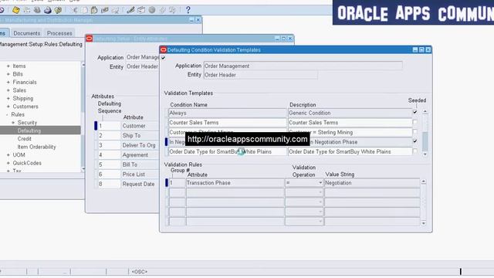This screenshot has height=278, width=494.
Task: Click down arrow of Validation Templates scrollbar
Action: click(x=425, y=154)
